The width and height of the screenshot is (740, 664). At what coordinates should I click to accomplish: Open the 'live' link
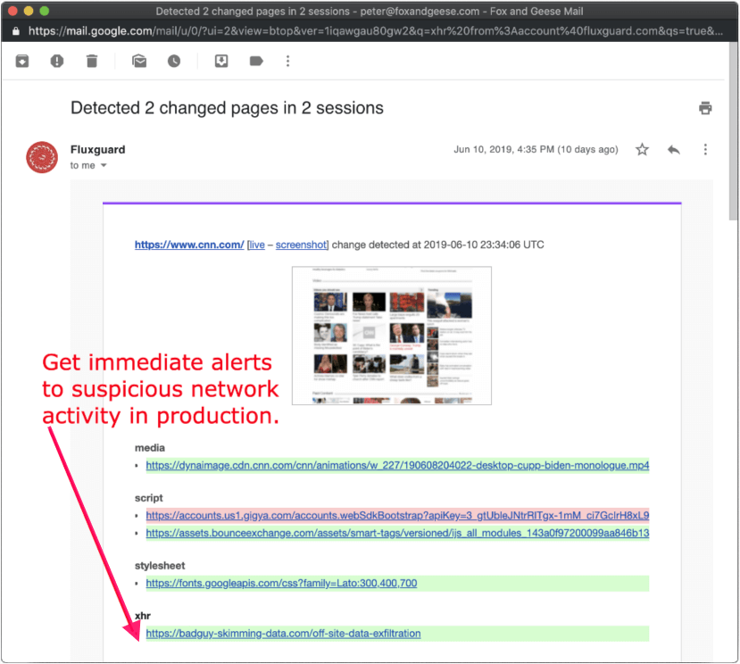(257, 245)
